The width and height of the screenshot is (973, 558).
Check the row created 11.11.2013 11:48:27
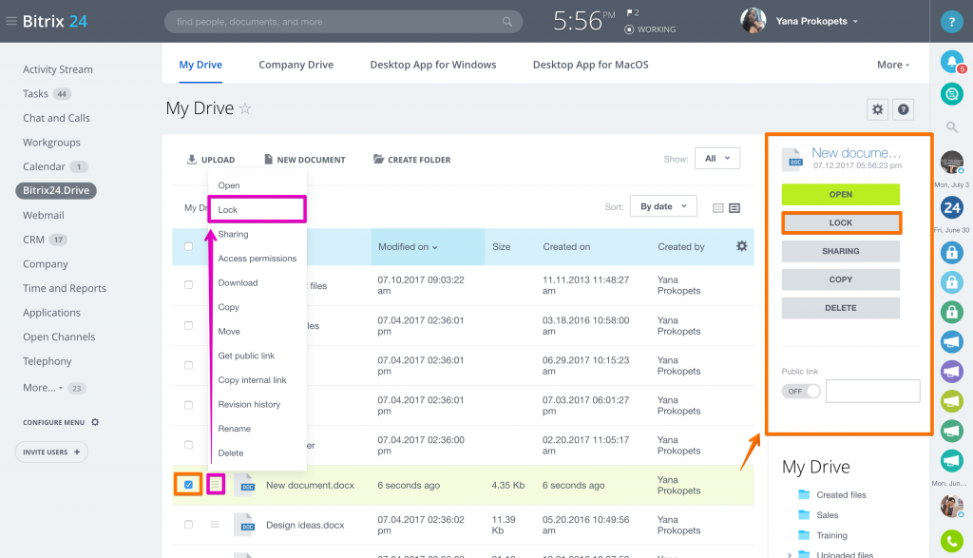(x=189, y=285)
